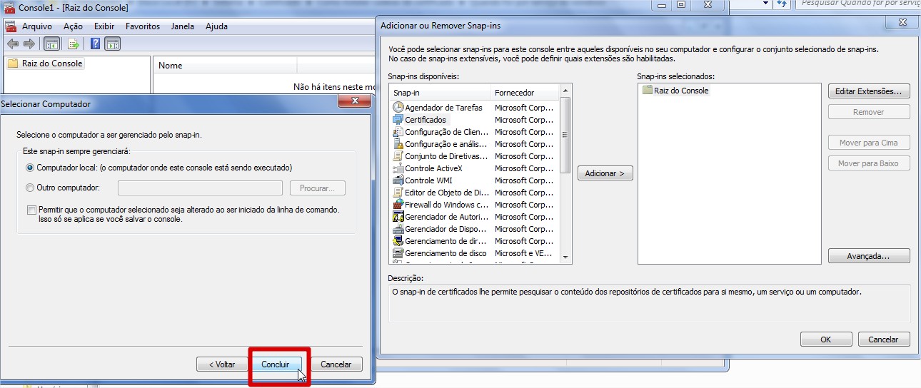The height and width of the screenshot is (388, 921).
Task: Select the Certificados snap-in icon
Action: coord(398,120)
